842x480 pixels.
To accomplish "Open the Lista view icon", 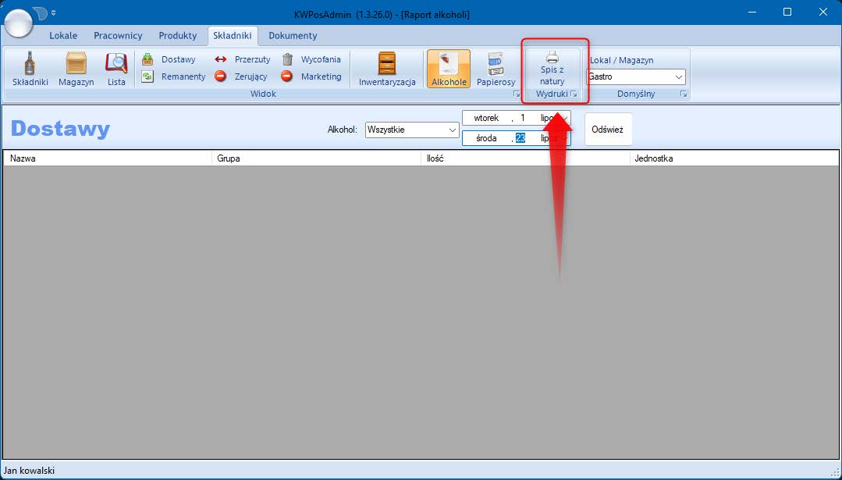I will point(116,69).
